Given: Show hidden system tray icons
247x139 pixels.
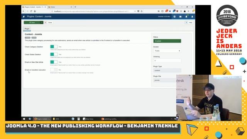Looking at the screenshot, I should click(171, 119).
